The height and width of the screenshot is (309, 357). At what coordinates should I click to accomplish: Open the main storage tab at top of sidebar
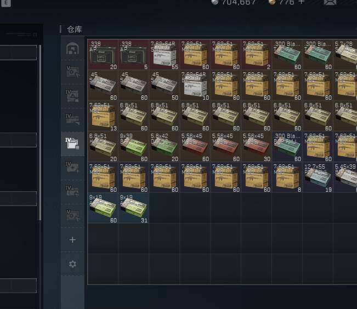tap(72, 48)
